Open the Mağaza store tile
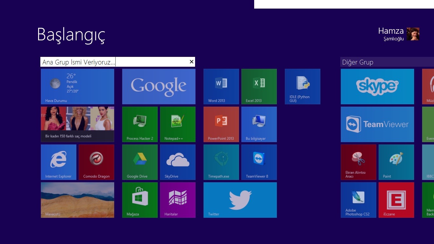This screenshot has height=244, width=434. [140, 200]
